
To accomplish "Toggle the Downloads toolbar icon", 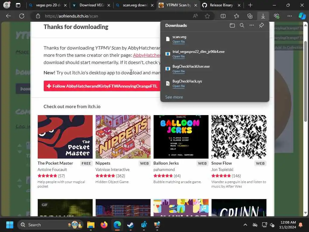I will pos(263,16).
